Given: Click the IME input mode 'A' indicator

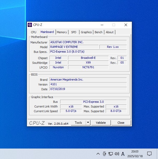Looking at the screenshot, I should point(123,154).
